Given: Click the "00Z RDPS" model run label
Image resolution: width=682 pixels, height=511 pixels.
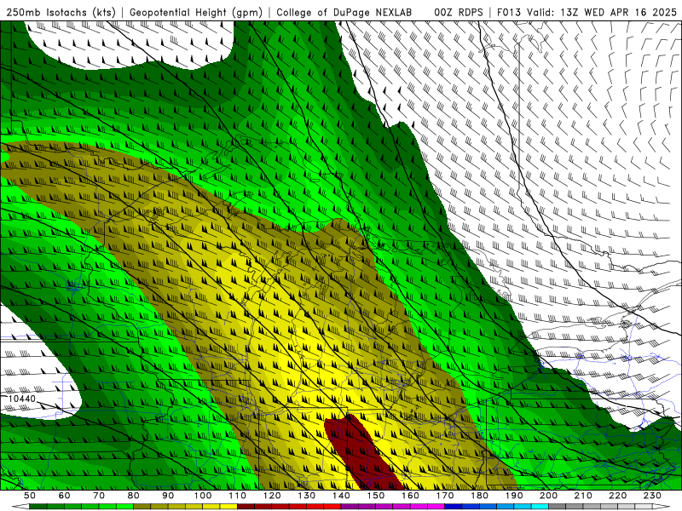Looking at the screenshot, I should pos(459,13).
